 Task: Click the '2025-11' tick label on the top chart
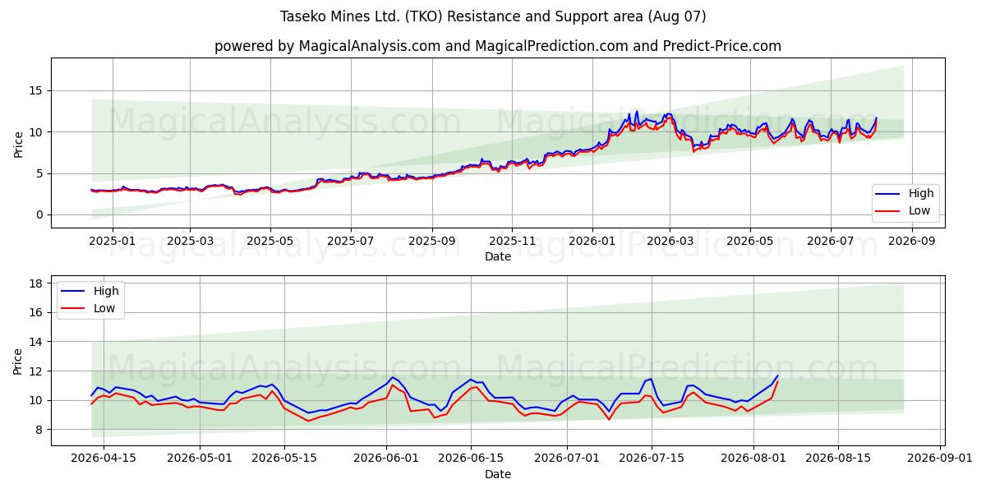coord(512,241)
